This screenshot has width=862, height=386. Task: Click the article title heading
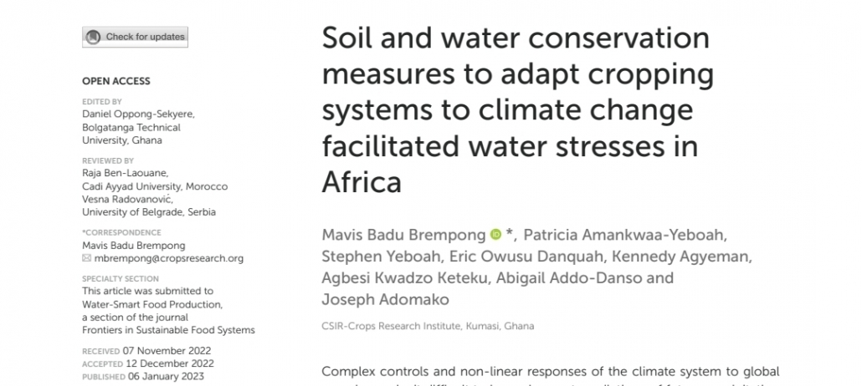tap(517, 109)
